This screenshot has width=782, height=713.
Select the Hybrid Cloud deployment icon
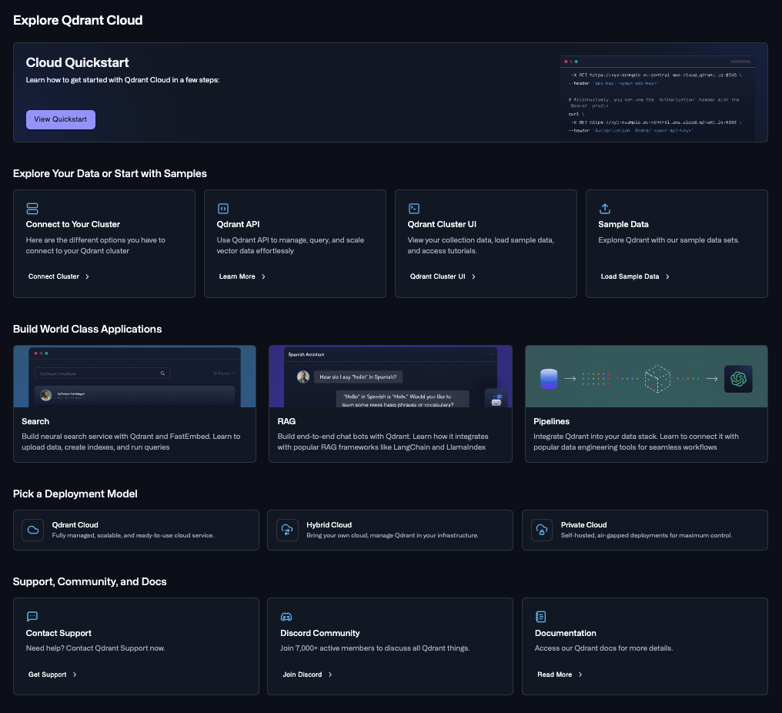coord(286,530)
